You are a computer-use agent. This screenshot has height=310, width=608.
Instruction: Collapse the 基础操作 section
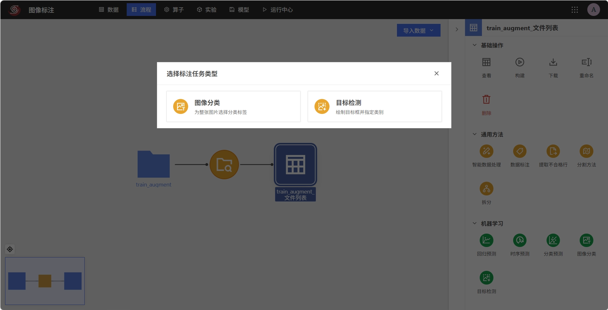(x=475, y=45)
